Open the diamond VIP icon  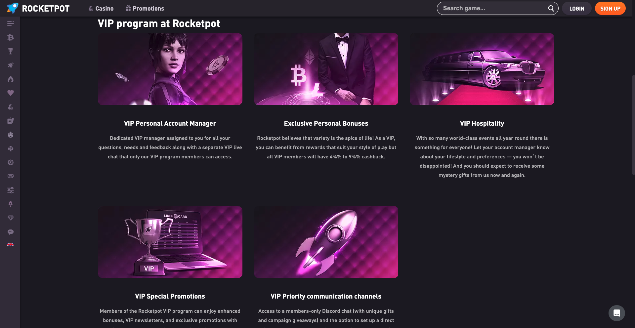tap(11, 218)
